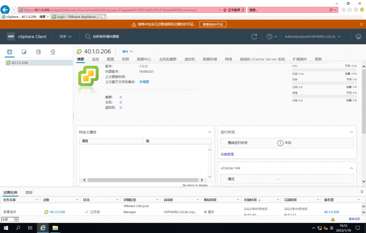Image resolution: width=366 pixels, height=233 pixels.
Task: Switch to the 配置 tab
Action: 110,59
